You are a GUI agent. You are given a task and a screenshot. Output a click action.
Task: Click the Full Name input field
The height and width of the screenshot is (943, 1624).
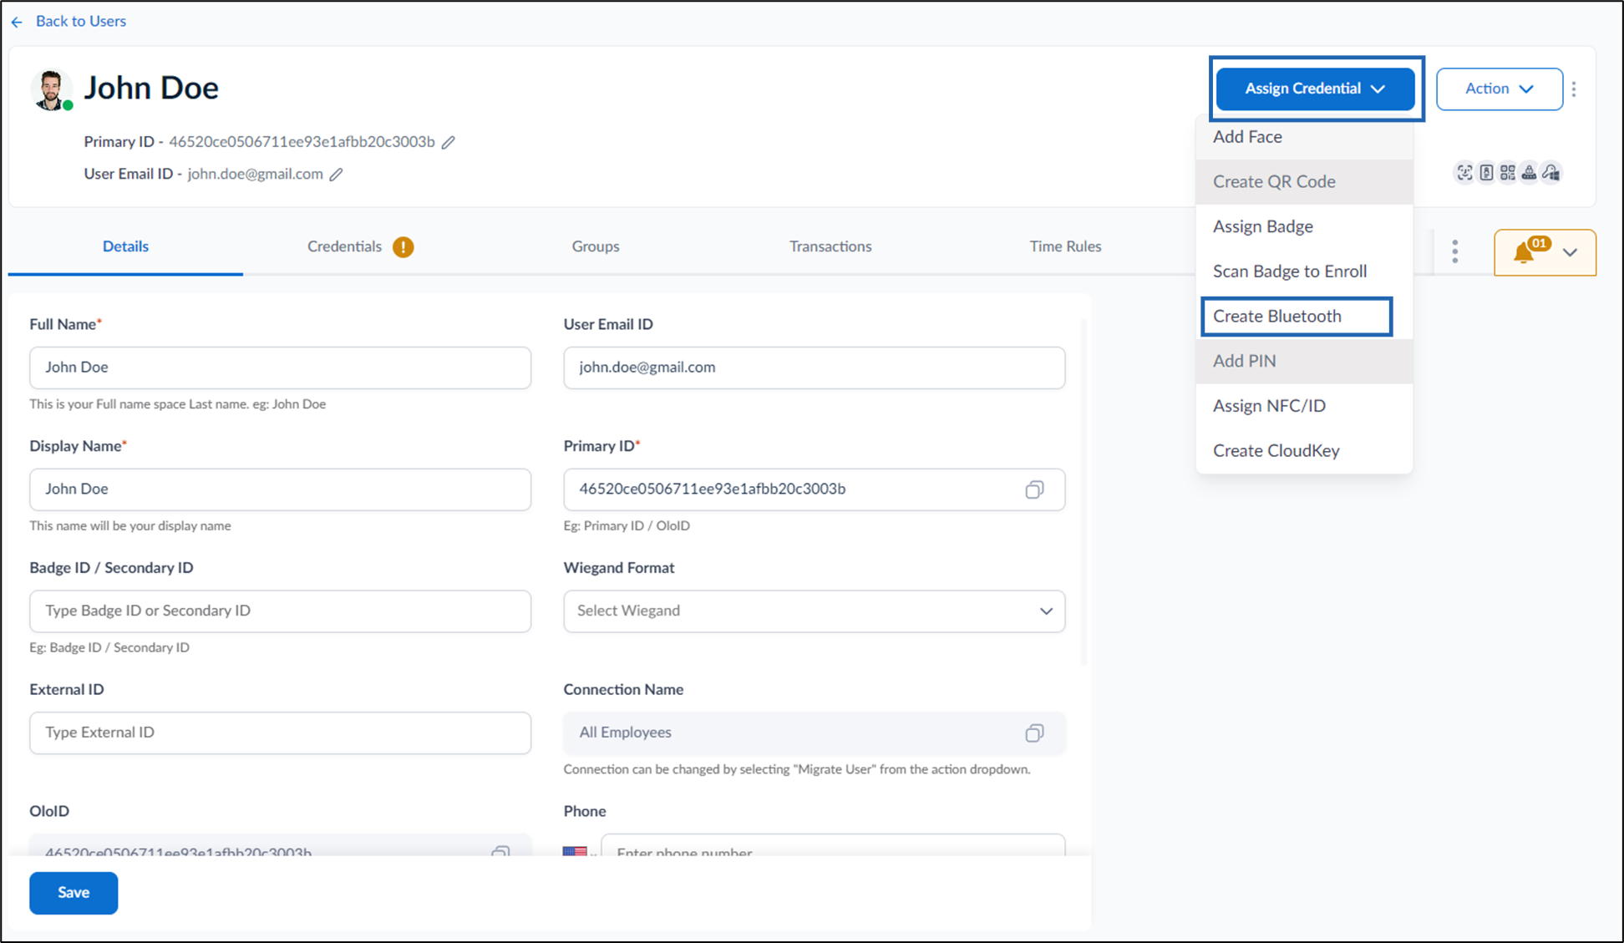coord(280,368)
